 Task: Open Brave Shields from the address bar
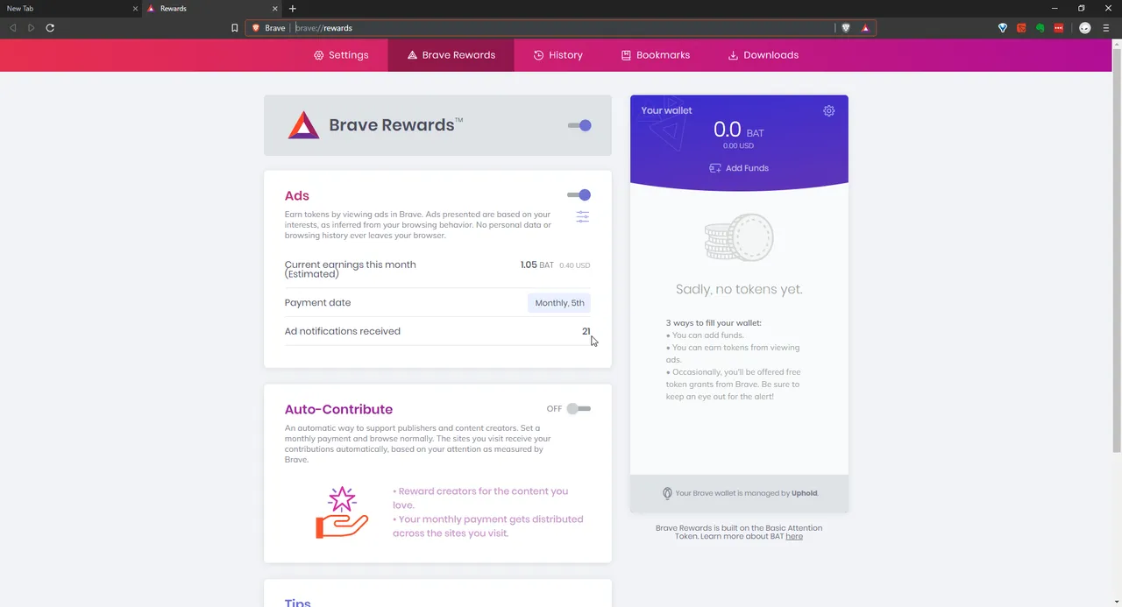click(x=846, y=28)
